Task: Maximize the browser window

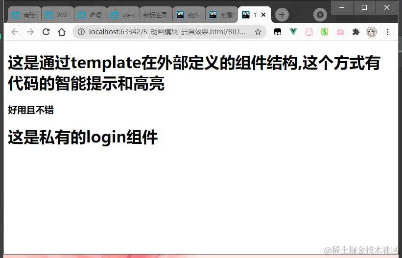Action: pos(364,7)
